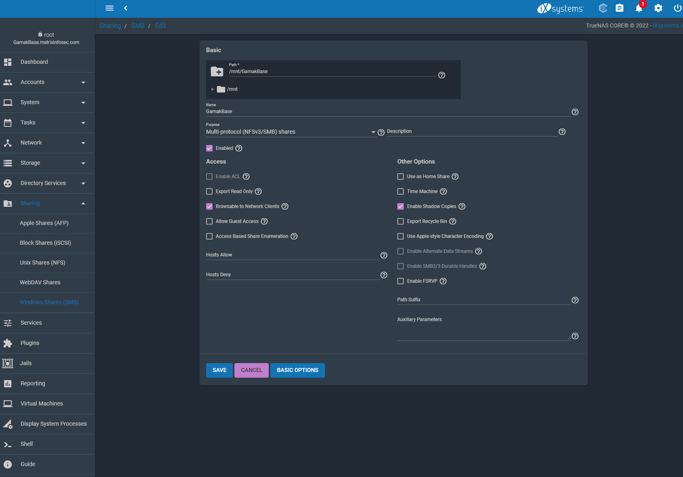The width and height of the screenshot is (683, 477).
Task: Collapse sidebar with back chevron icon
Action: click(126, 8)
